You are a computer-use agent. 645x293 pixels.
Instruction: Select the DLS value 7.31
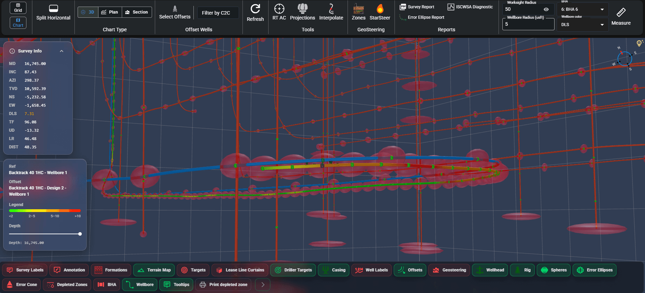(x=29, y=114)
